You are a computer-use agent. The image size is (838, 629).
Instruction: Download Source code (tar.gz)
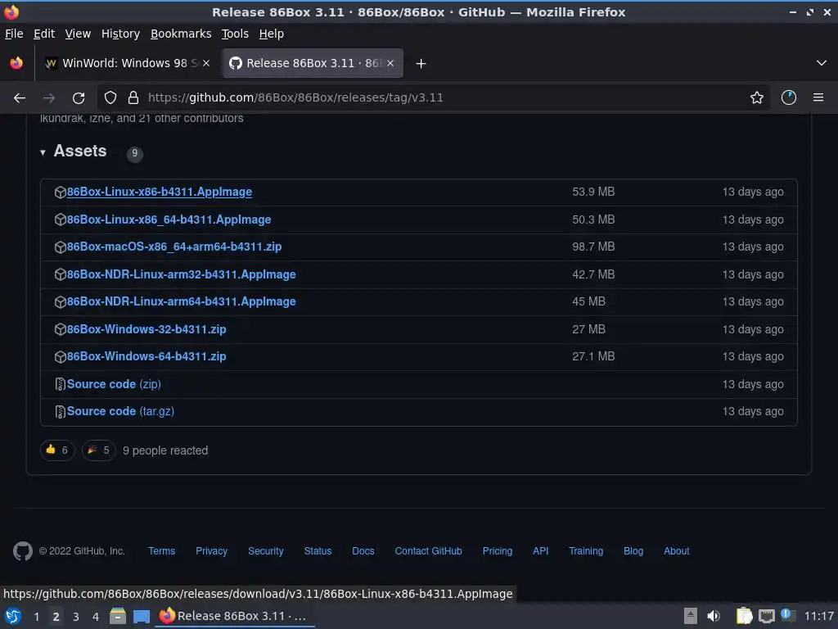[121, 412]
